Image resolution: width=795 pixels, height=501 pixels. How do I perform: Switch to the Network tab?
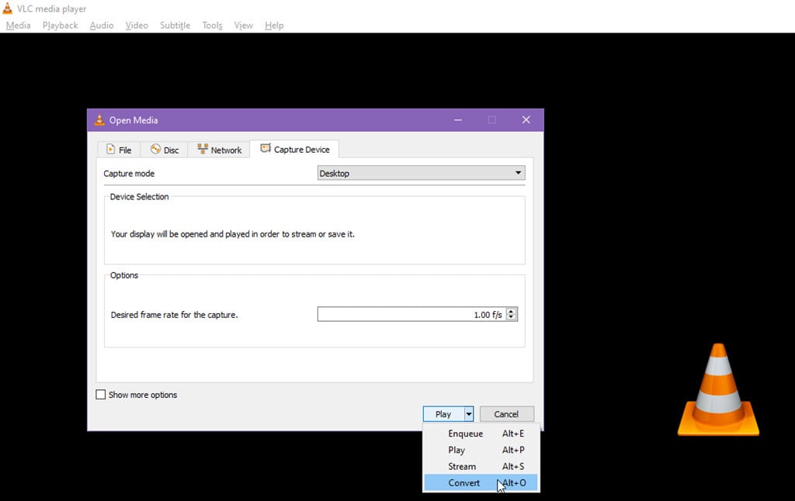219,150
